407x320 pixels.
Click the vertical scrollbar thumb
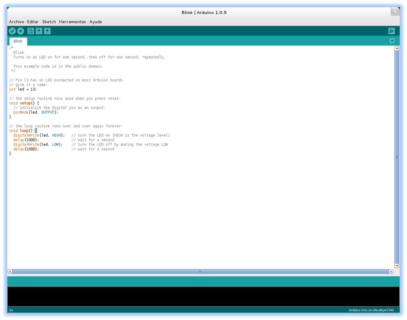click(x=397, y=157)
